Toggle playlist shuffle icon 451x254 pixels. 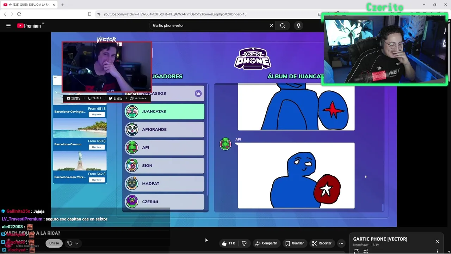click(x=365, y=251)
